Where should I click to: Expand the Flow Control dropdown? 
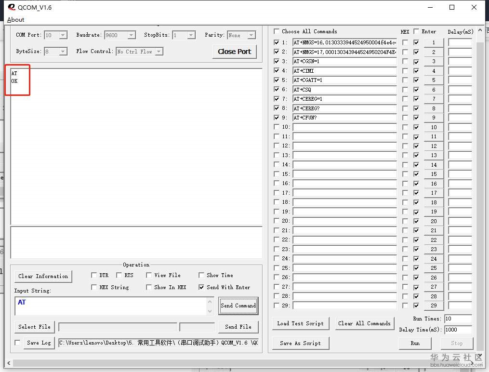click(x=159, y=51)
